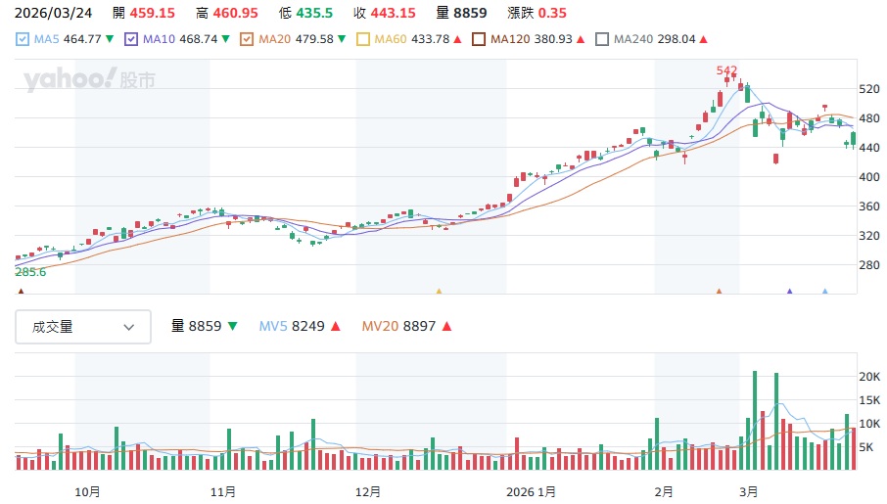Screen dimensions: 887x504
Task: Click the light blue triangle event marker
Action: (824, 291)
